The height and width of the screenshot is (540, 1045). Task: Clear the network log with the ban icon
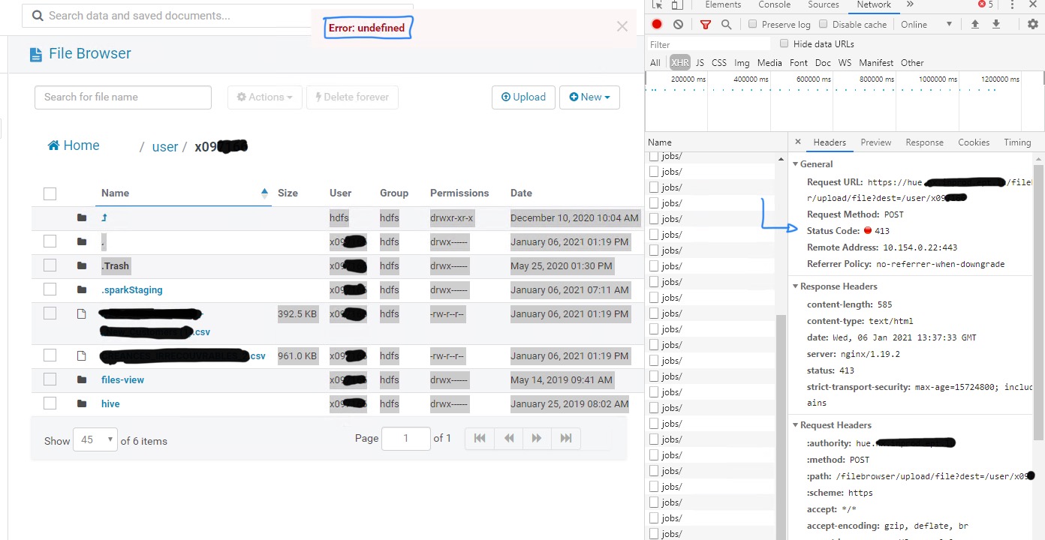(x=679, y=25)
